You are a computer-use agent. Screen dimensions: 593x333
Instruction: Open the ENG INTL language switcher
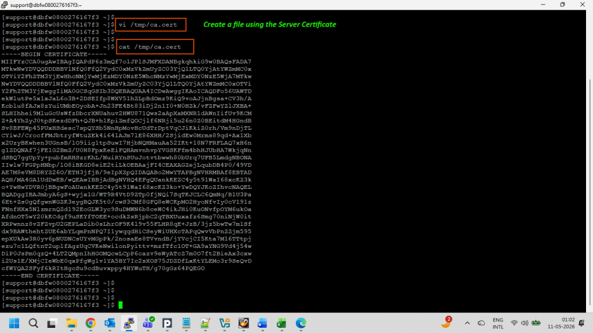coord(498,324)
